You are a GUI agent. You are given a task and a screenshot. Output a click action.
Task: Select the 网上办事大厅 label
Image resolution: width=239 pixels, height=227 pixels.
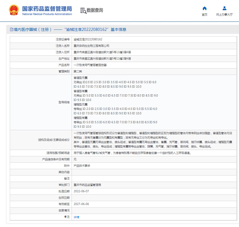224,15
